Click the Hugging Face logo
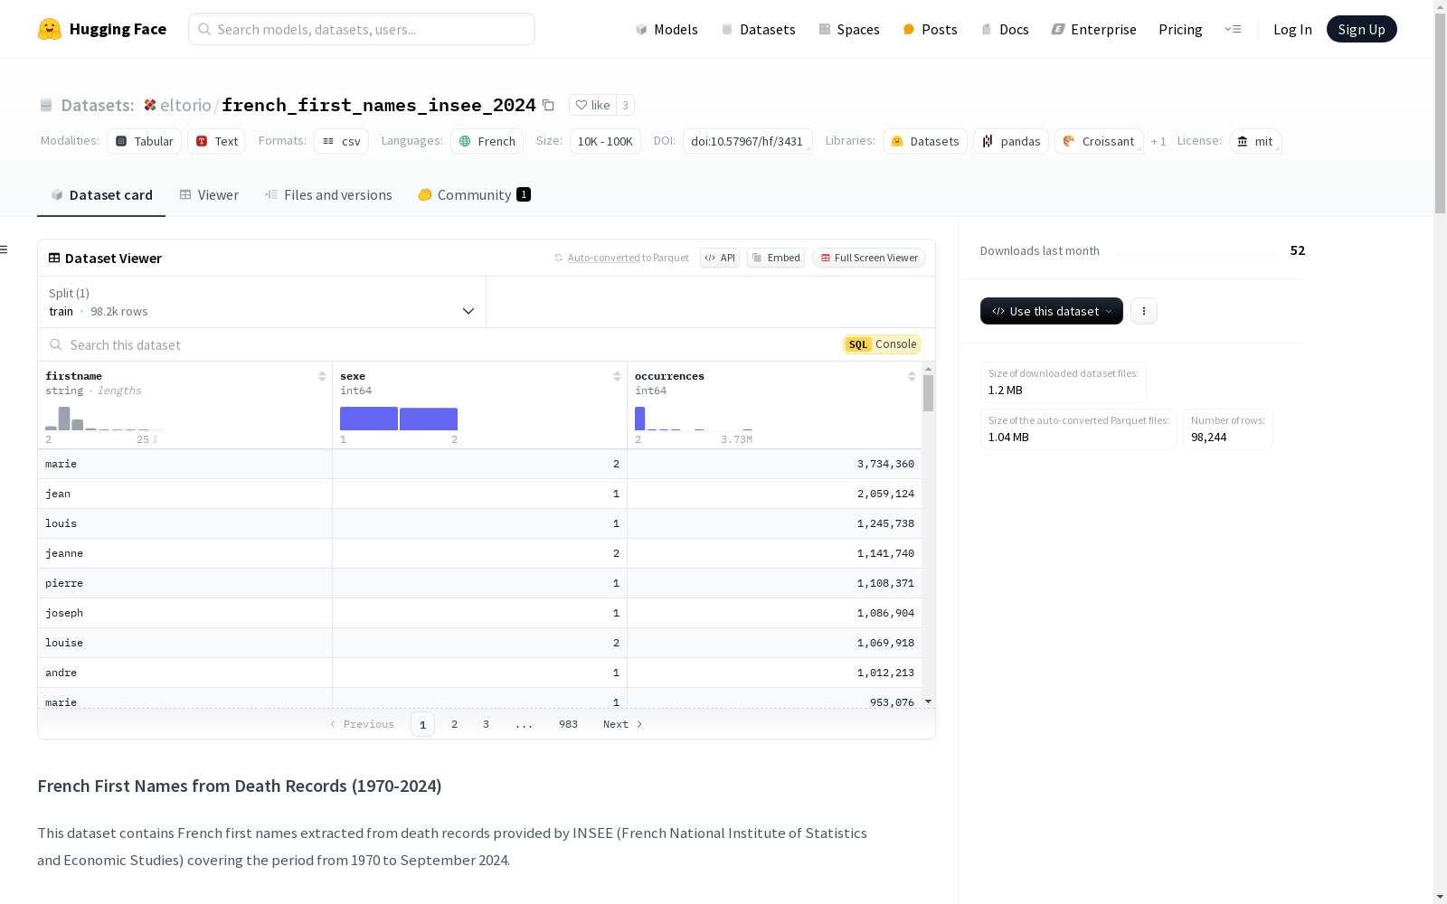1447x904 pixels. pyautogui.click(x=102, y=29)
